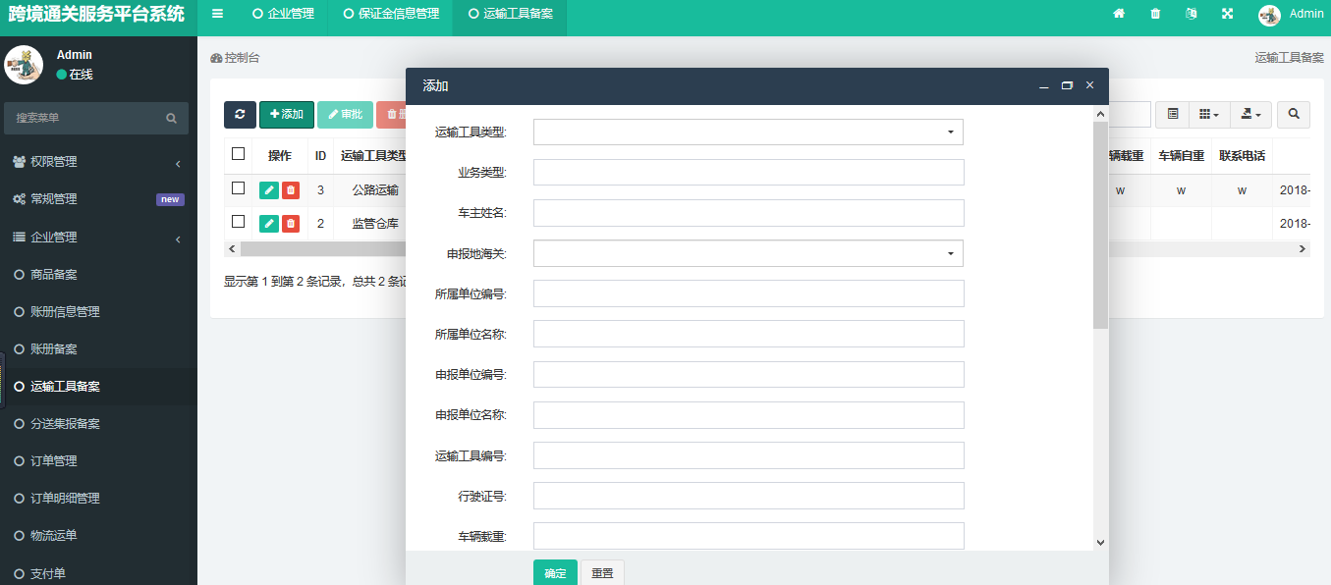Select the checkbox for row ID 3

[x=238, y=188]
